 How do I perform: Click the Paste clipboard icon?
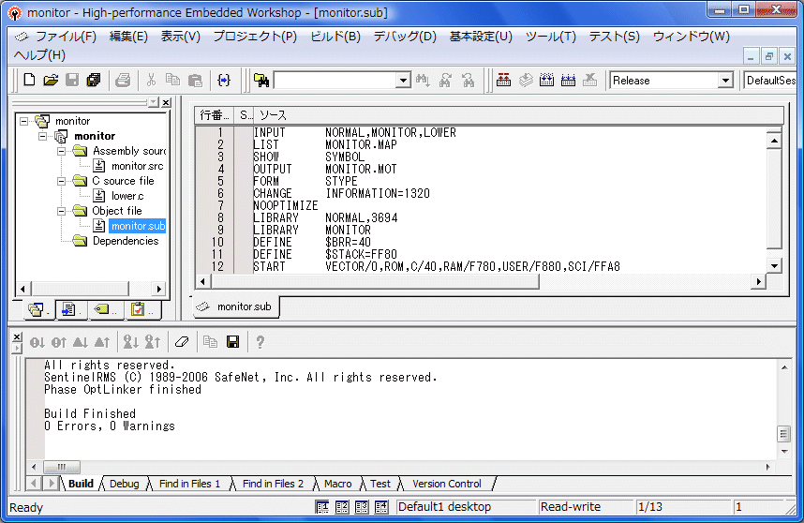[x=195, y=80]
